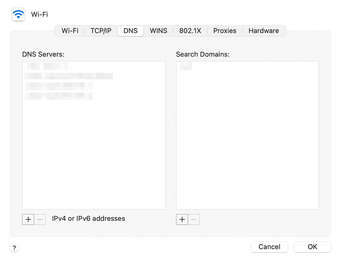Switch to the Proxies tab
Screen dimensions: 341x257
[x=225, y=31]
